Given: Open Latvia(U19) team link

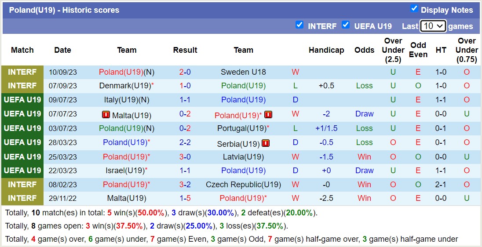Looking at the screenshot, I should pyautogui.click(x=243, y=157).
